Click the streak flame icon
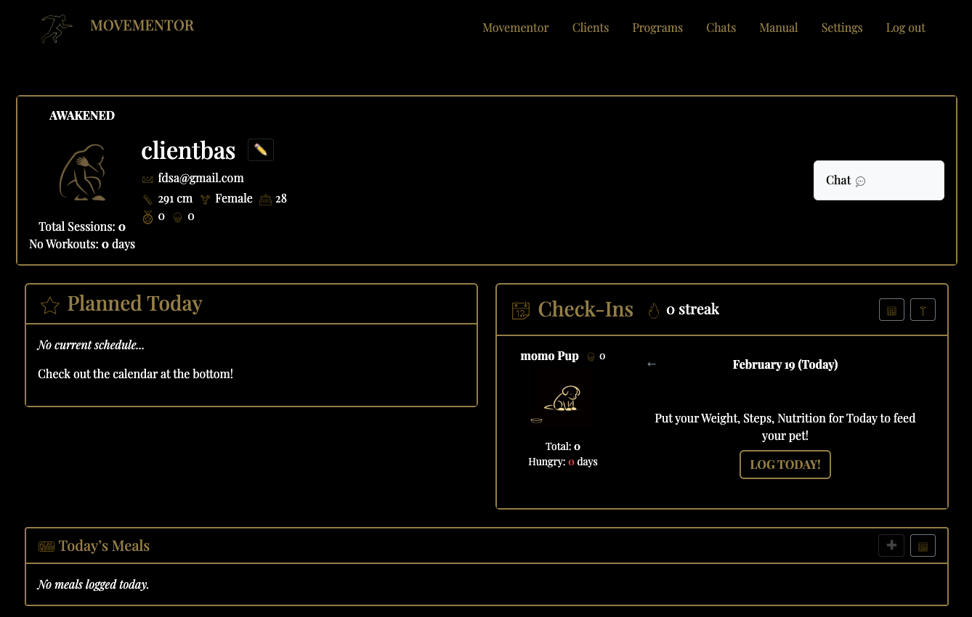972x617 pixels. [x=654, y=310]
